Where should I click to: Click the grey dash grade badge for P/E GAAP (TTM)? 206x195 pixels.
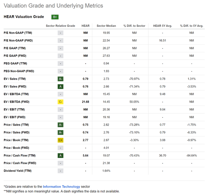(61, 48)
